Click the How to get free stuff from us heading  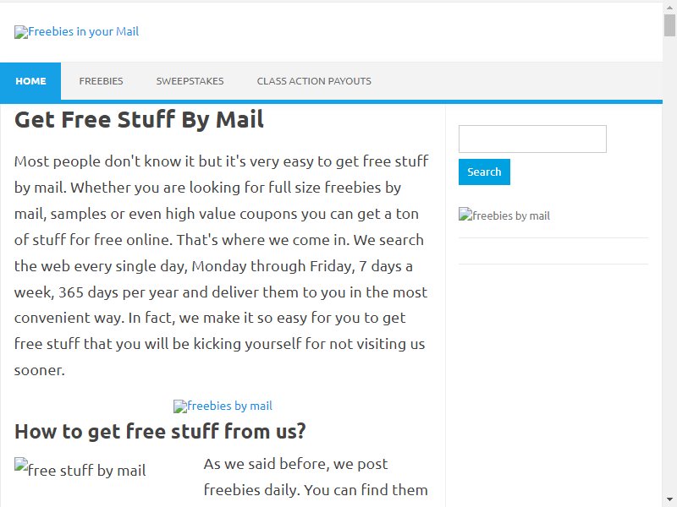pos(160,431)
